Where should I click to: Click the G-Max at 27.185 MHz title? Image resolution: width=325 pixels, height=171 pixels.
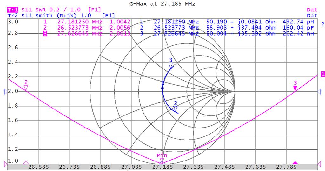tap(162, 4)
